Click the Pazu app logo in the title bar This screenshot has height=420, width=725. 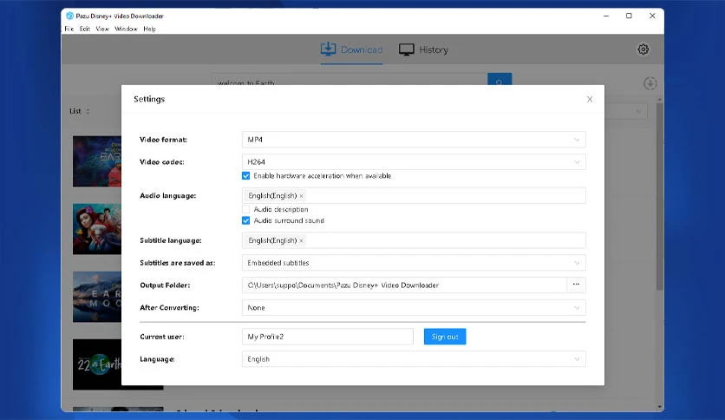click(x=70, y=16)
